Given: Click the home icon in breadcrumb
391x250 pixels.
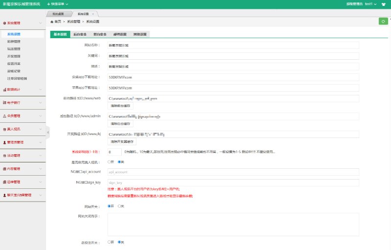Looking at the screenshot, I should pyautogui.click(x=52, y=22).
